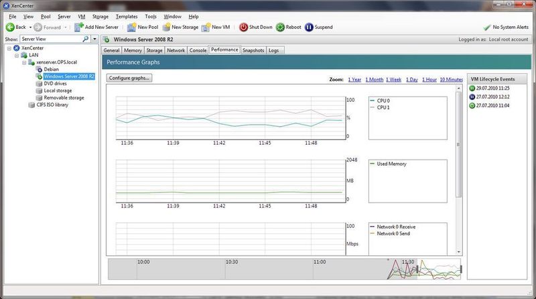Image resolution: width=536 pixels, height=299 pixels.
Task: Open the File menu
Action: [13, 16]
